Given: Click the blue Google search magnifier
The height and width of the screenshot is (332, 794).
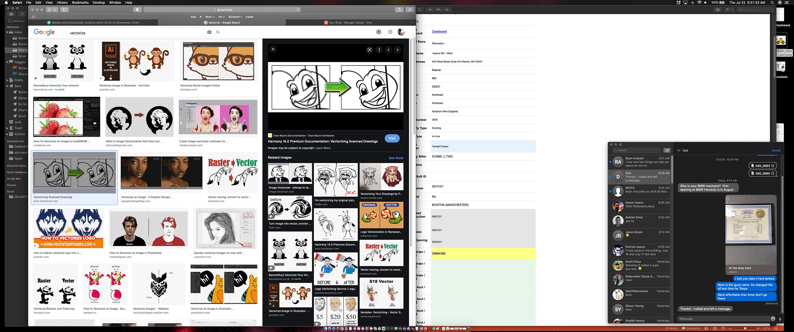Looking at the screenshot, I should click(x=218, y=32).
